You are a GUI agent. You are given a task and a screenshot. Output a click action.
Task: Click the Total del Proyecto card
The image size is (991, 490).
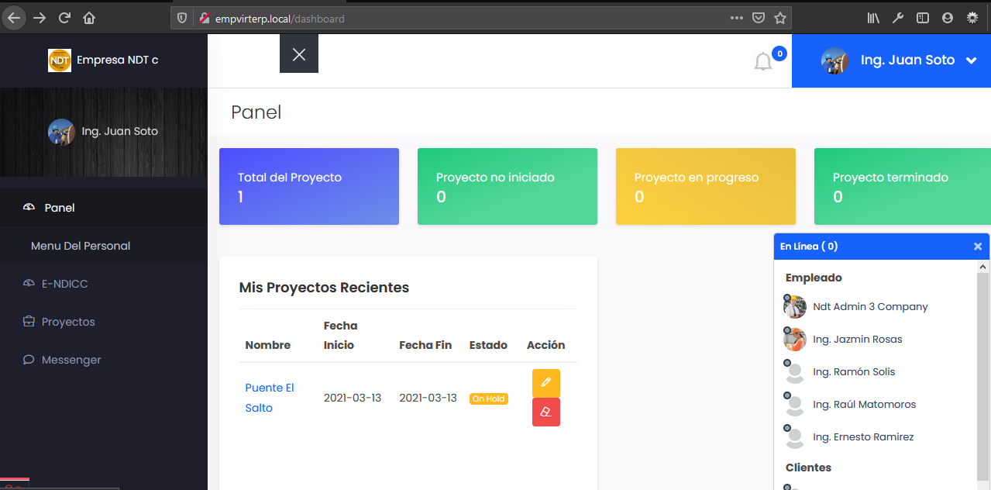309,187
